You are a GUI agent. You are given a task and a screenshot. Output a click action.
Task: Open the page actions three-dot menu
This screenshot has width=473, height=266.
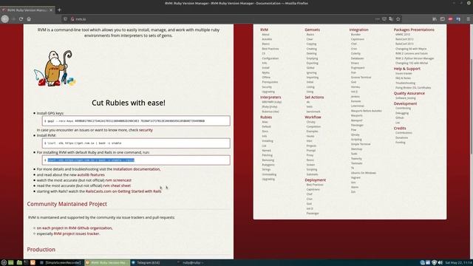(377, 19)
